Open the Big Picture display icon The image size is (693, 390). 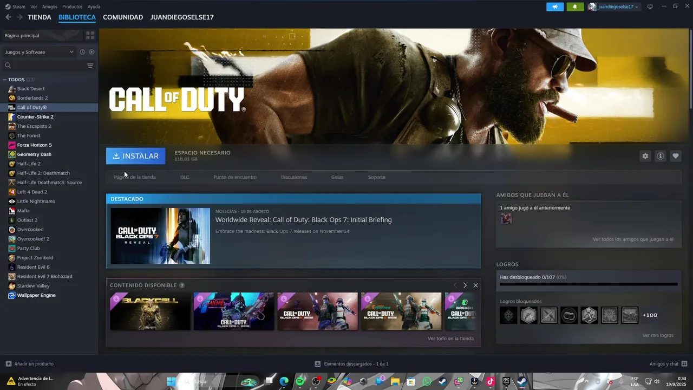click(650, 6)
